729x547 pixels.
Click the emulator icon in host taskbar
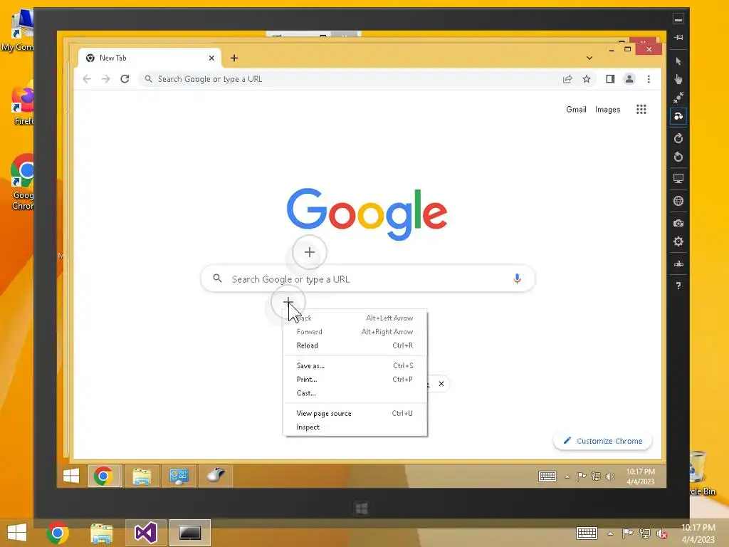189,533
